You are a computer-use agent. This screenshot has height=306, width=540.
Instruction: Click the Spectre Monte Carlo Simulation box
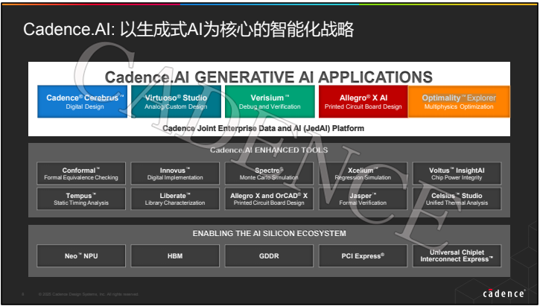coord(270,173)
